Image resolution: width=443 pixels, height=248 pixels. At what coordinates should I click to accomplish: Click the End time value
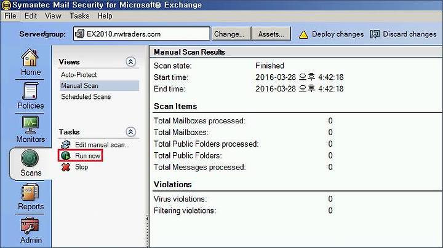pos(300,89)
